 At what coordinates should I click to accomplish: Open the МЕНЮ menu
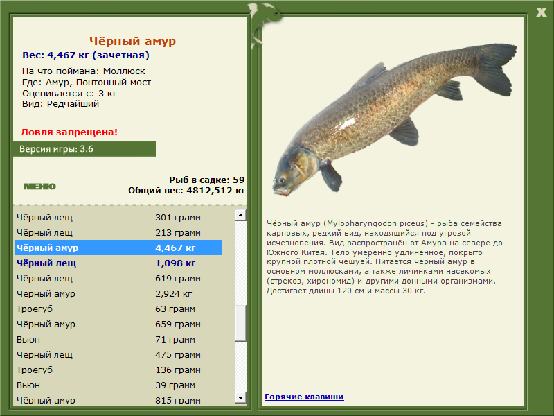coord(39,187)
